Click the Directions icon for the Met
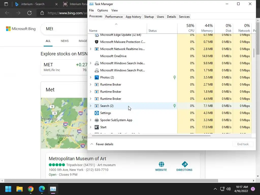Screen dimensions: 260x195 click(185, 164)
